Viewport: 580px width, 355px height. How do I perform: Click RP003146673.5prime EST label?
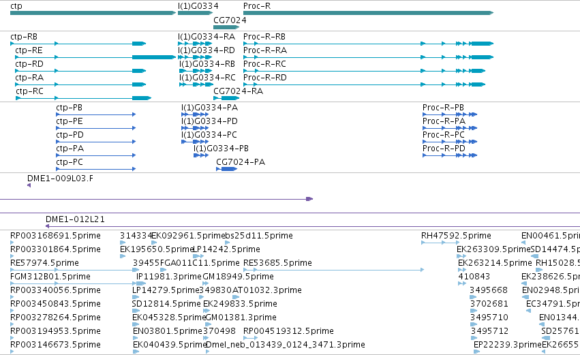pos(55,345)
